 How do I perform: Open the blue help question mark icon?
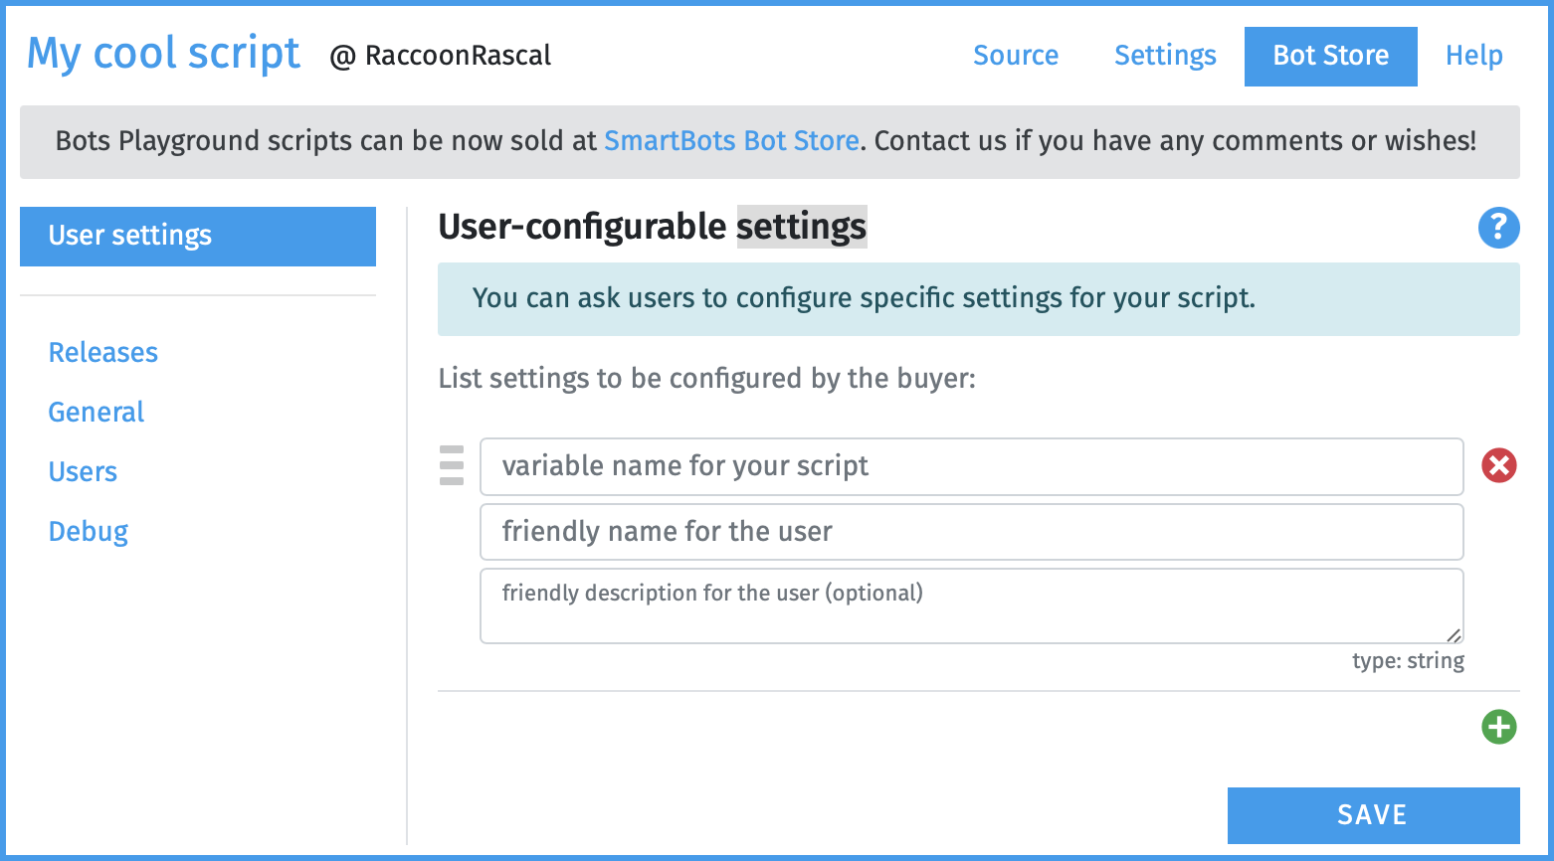[1498, 228]
